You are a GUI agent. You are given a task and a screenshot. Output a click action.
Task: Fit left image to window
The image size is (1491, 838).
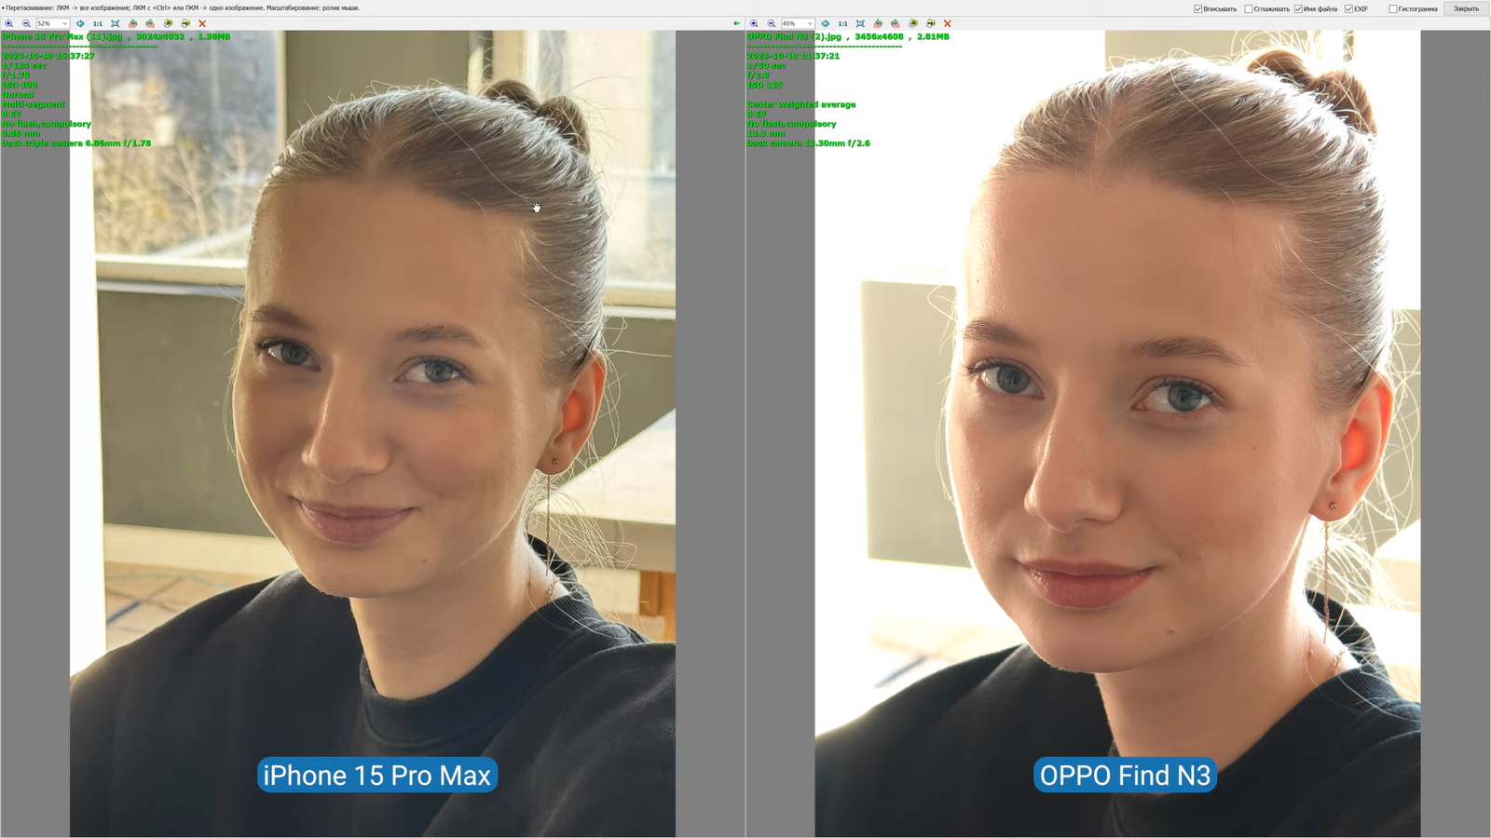coord(116,23)
